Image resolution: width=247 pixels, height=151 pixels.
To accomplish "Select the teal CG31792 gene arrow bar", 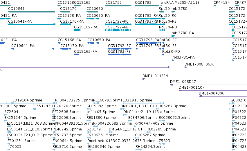I will tap(118, 6).
